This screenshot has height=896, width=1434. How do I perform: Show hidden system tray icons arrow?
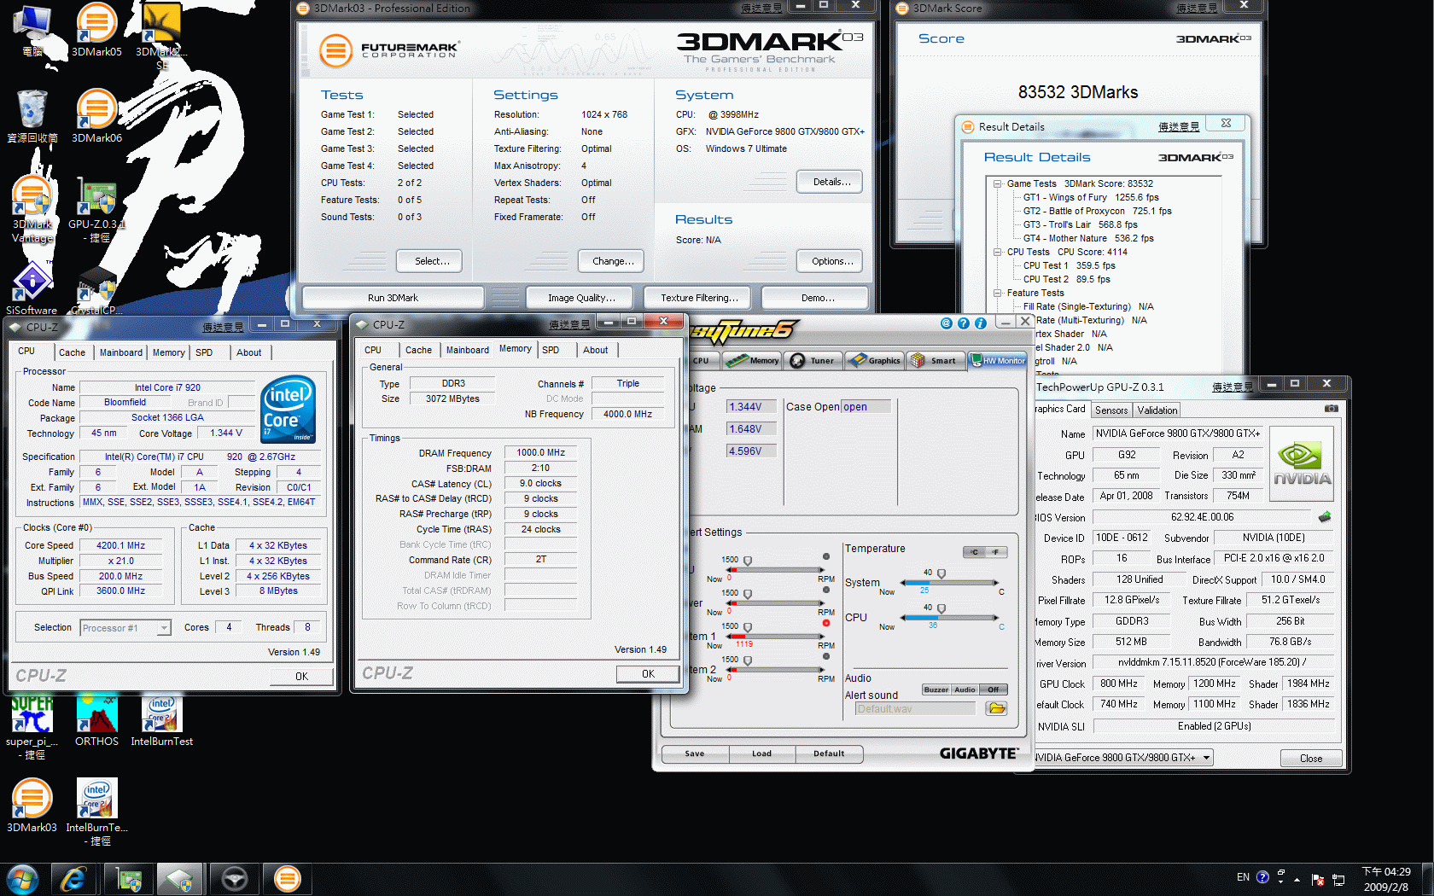click(x=1297, y=879)
